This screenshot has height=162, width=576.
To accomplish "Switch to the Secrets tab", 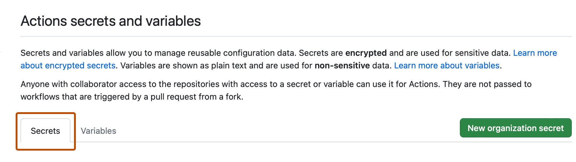I will 45,131.
